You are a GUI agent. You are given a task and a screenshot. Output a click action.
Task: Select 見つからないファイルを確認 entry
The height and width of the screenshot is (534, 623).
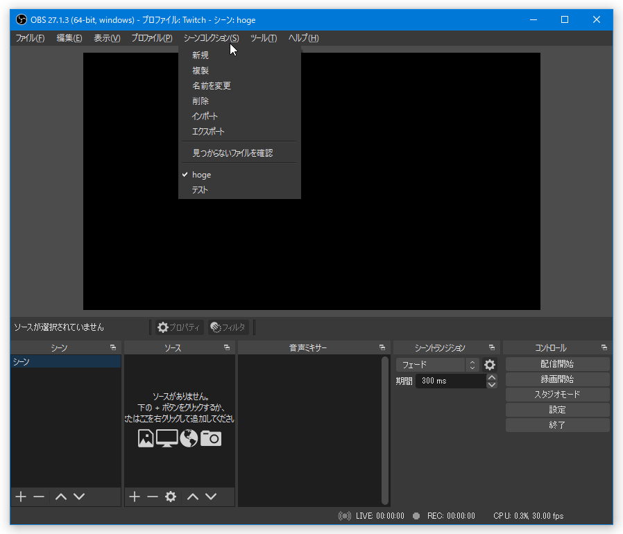click(x=239, y=153)
